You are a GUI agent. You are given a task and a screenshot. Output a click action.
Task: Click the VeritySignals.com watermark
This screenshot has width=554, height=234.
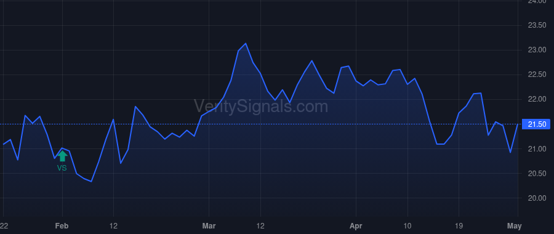(261, 107)
